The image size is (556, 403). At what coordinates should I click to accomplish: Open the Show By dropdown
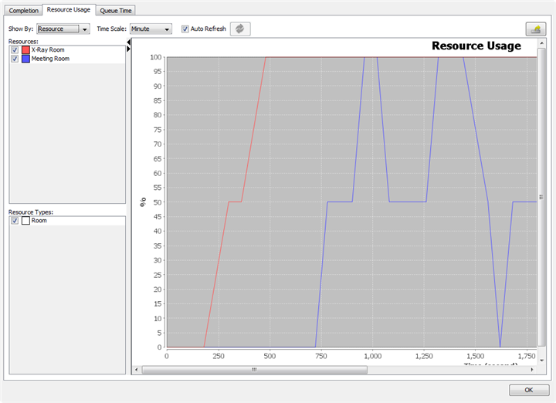click(63, 29)
